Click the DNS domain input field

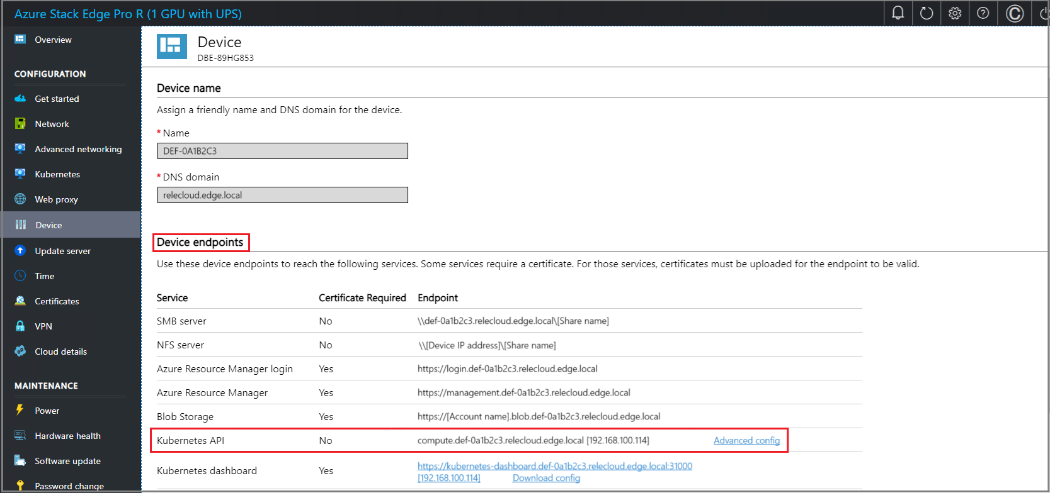click(x=282, y=195)
